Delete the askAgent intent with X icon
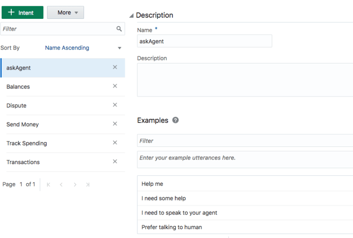This screenshot has width=353, height=238. click(x=115, y=67)
